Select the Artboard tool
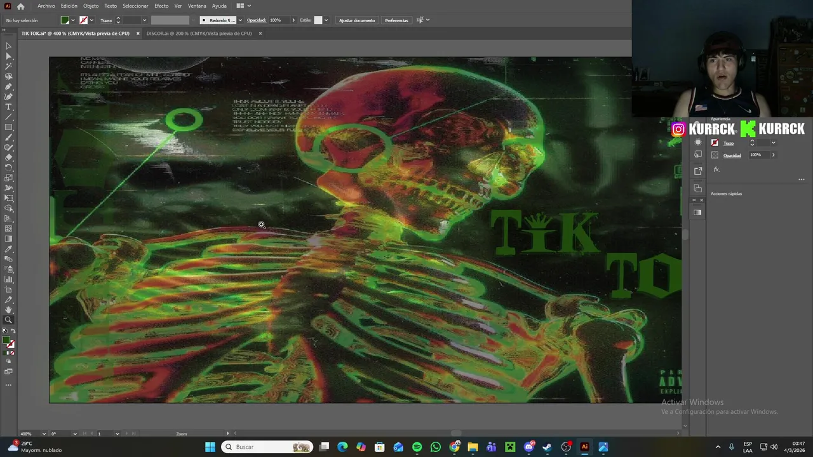 (x=8, y=289)
